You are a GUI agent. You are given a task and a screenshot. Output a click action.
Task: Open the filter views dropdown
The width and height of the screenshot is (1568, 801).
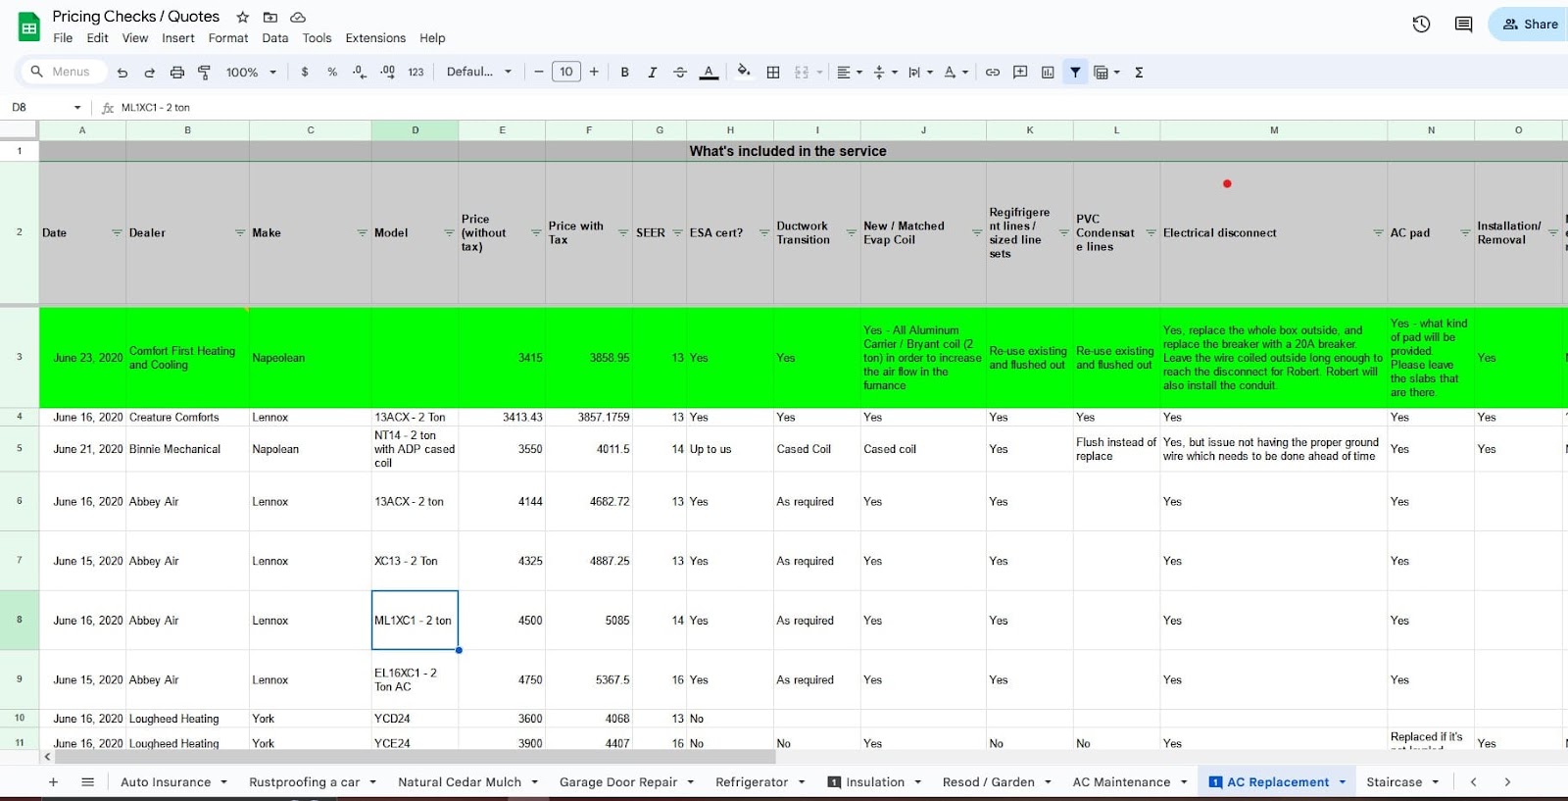(1106, 73)
